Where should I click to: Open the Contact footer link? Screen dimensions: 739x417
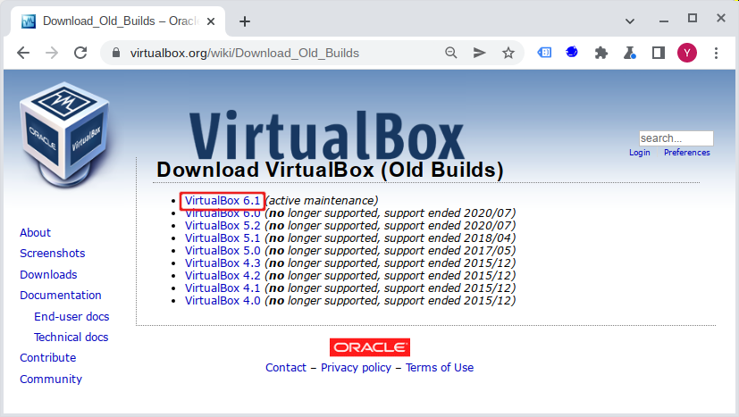[x=286, y=368]
